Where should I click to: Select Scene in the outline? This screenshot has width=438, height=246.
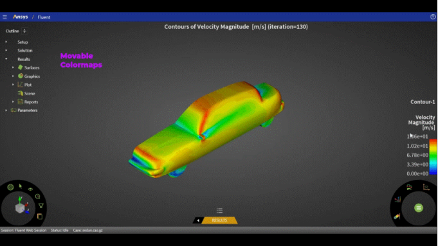click(x=30, y=93)
